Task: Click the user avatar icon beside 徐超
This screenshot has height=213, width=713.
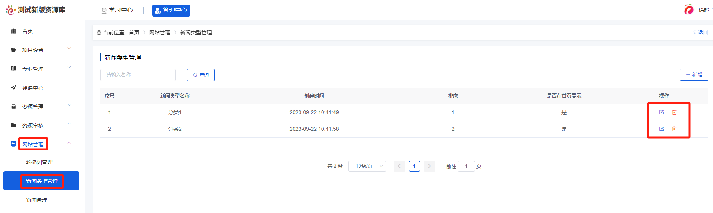Action: pyautogui.click(x=689, y=9)
